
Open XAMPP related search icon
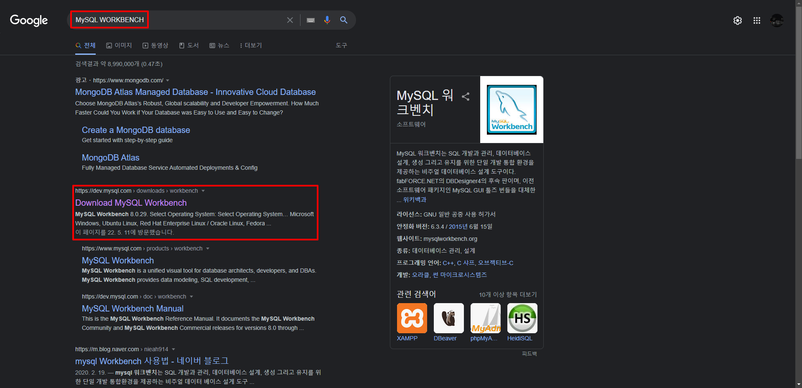tap(412, 318)
